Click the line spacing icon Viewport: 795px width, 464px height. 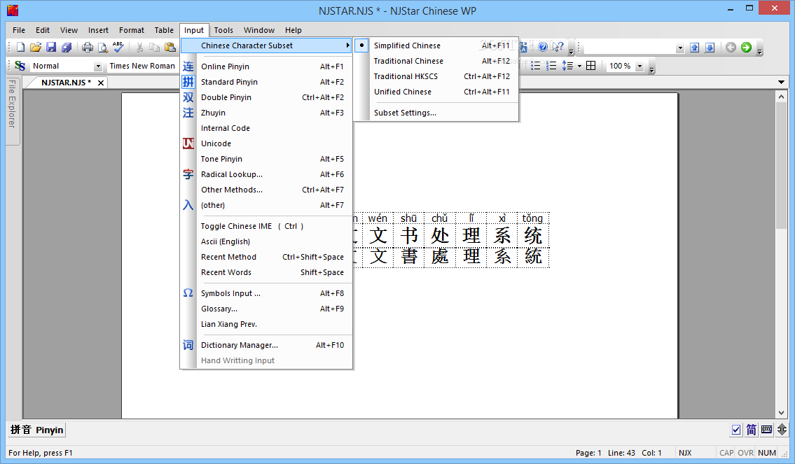tap(567, 66)
